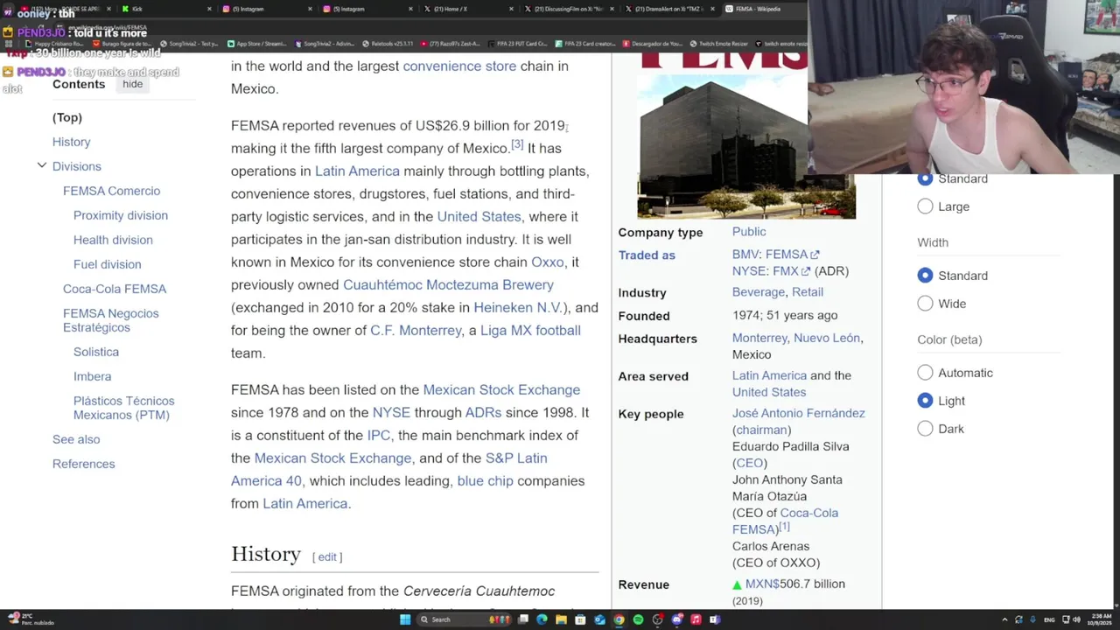This screenshot has height=630, width=1120.
Task: Open the Oxxo article link
Action: click(547, 262)
